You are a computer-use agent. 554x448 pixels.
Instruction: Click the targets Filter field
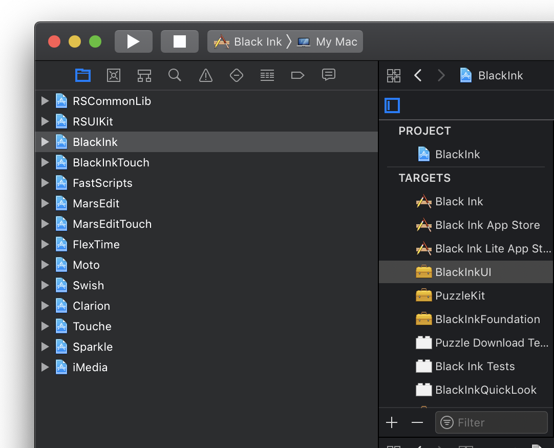click(x=492, y=422)
